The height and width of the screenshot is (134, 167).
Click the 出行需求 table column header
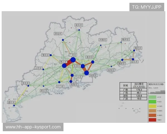(x=139, y=85)
